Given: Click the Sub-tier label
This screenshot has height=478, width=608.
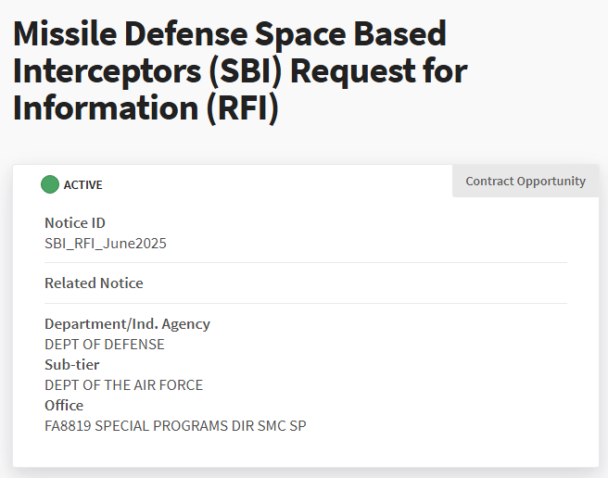Looking at the screenshot, I should [71, 364].
